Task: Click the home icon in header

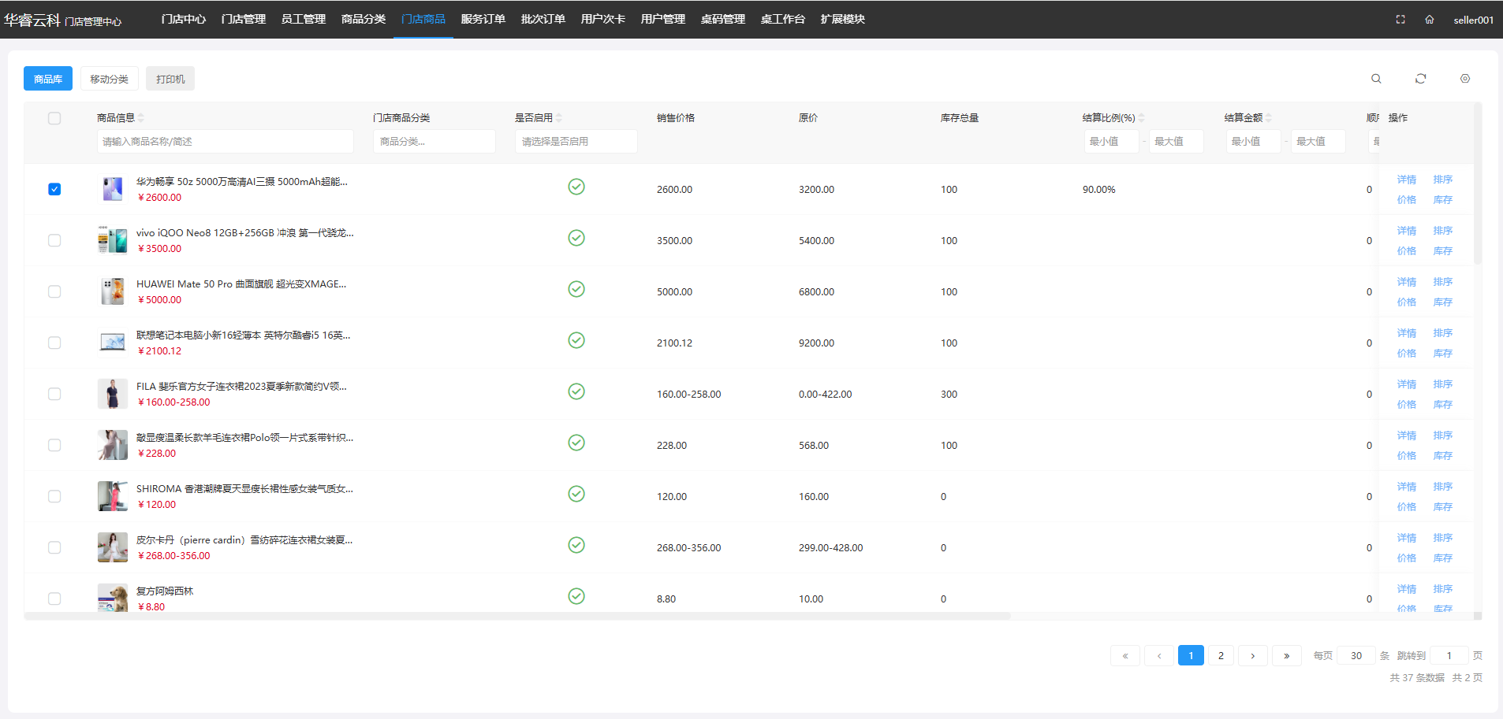Action: (x=1429, y=20)
